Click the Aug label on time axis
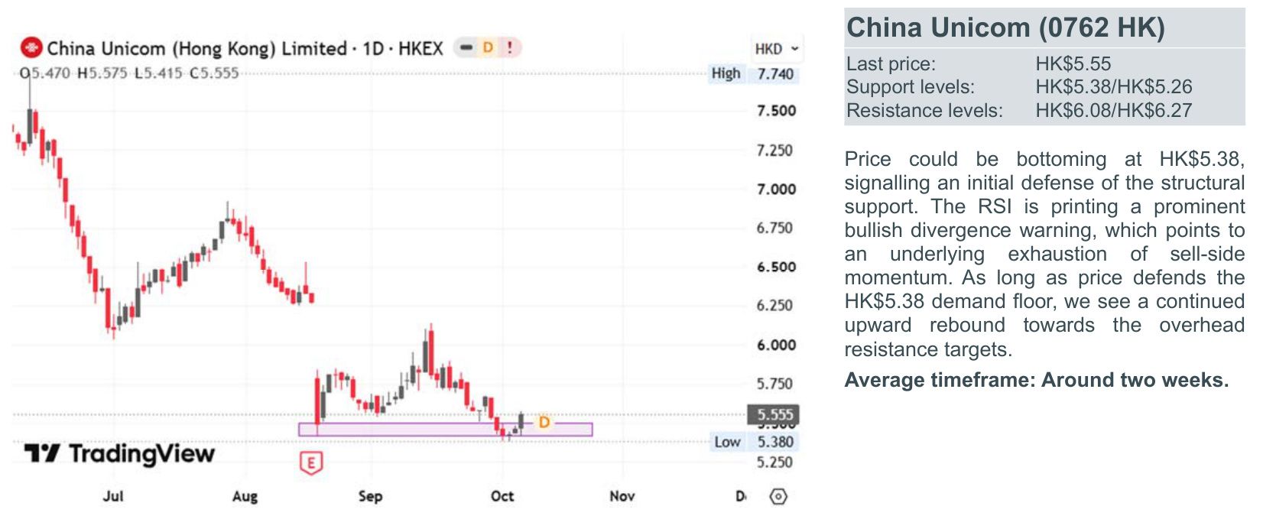This screenshot has width=1263, height=519. pyautogui.click(x=245, y=497)
